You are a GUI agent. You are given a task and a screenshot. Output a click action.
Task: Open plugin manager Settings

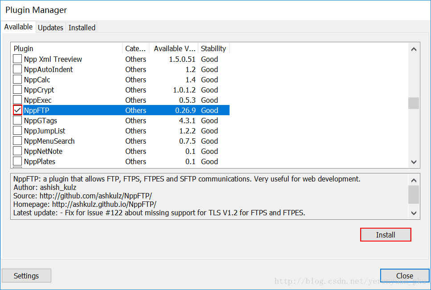pos(26,276)
